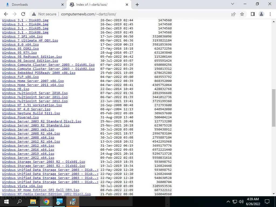Viewport: 276px width, 207px height.
Task: Close the Downloads tab
Action: click(63, 5)
